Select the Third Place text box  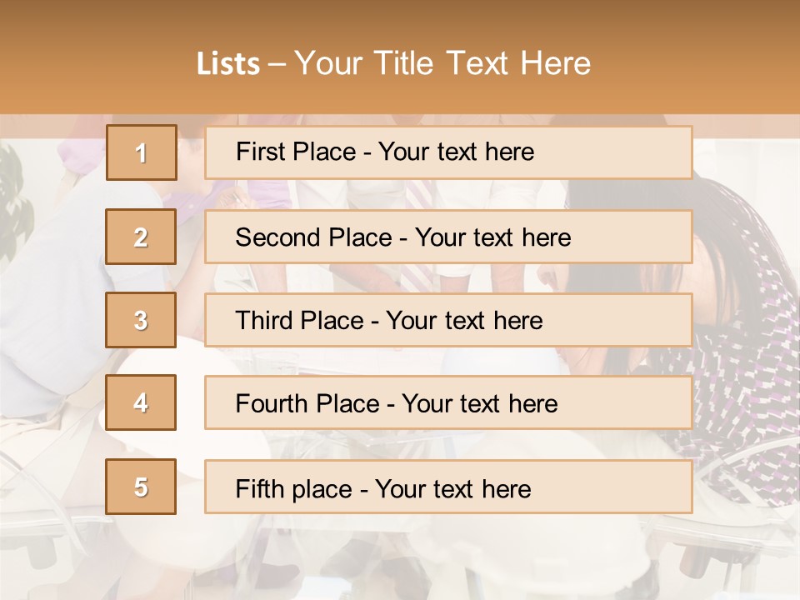(448, 320)
